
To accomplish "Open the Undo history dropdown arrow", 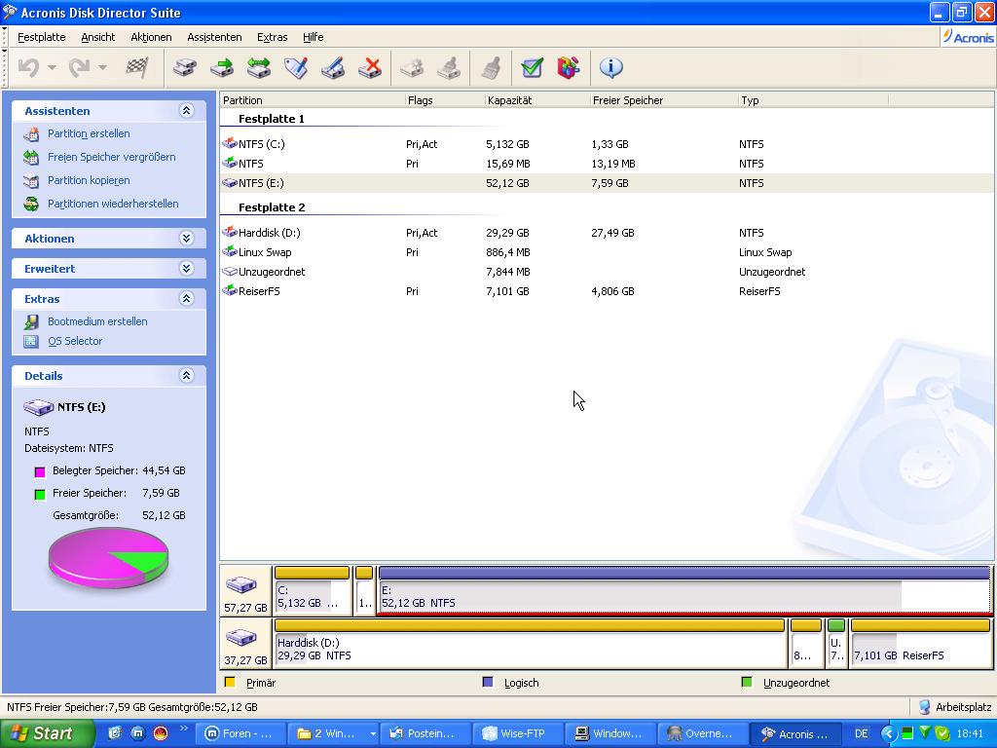I will pos(53,67).
